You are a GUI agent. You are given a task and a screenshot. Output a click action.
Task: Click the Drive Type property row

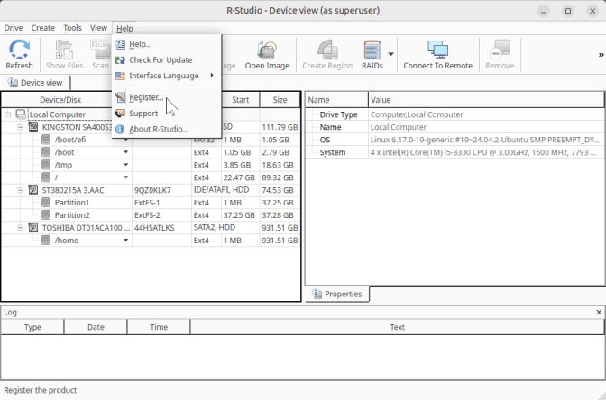pyautogui.click(x=454, y=114)
